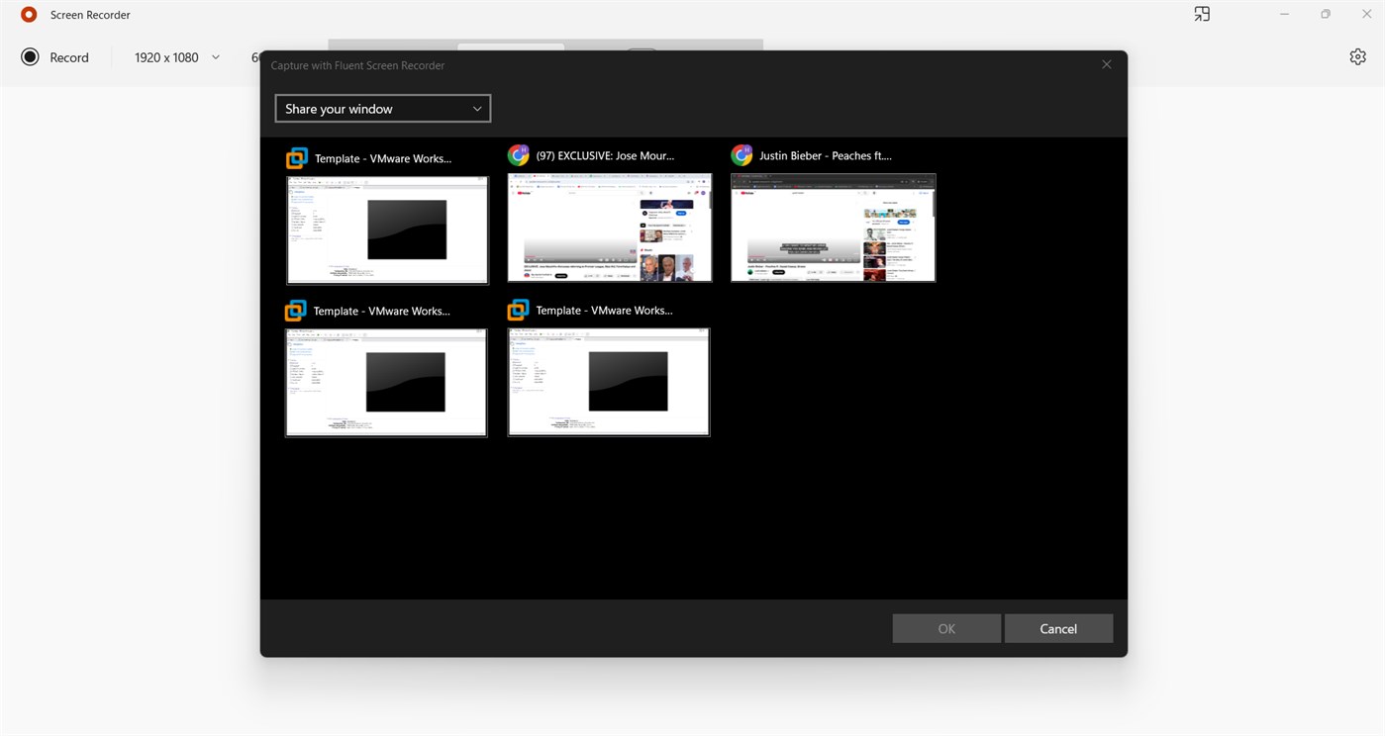The image size is (1385, 736).
Task: Click the VMware icon on the bottom-left Template window
Action: [x=295, y=310]
